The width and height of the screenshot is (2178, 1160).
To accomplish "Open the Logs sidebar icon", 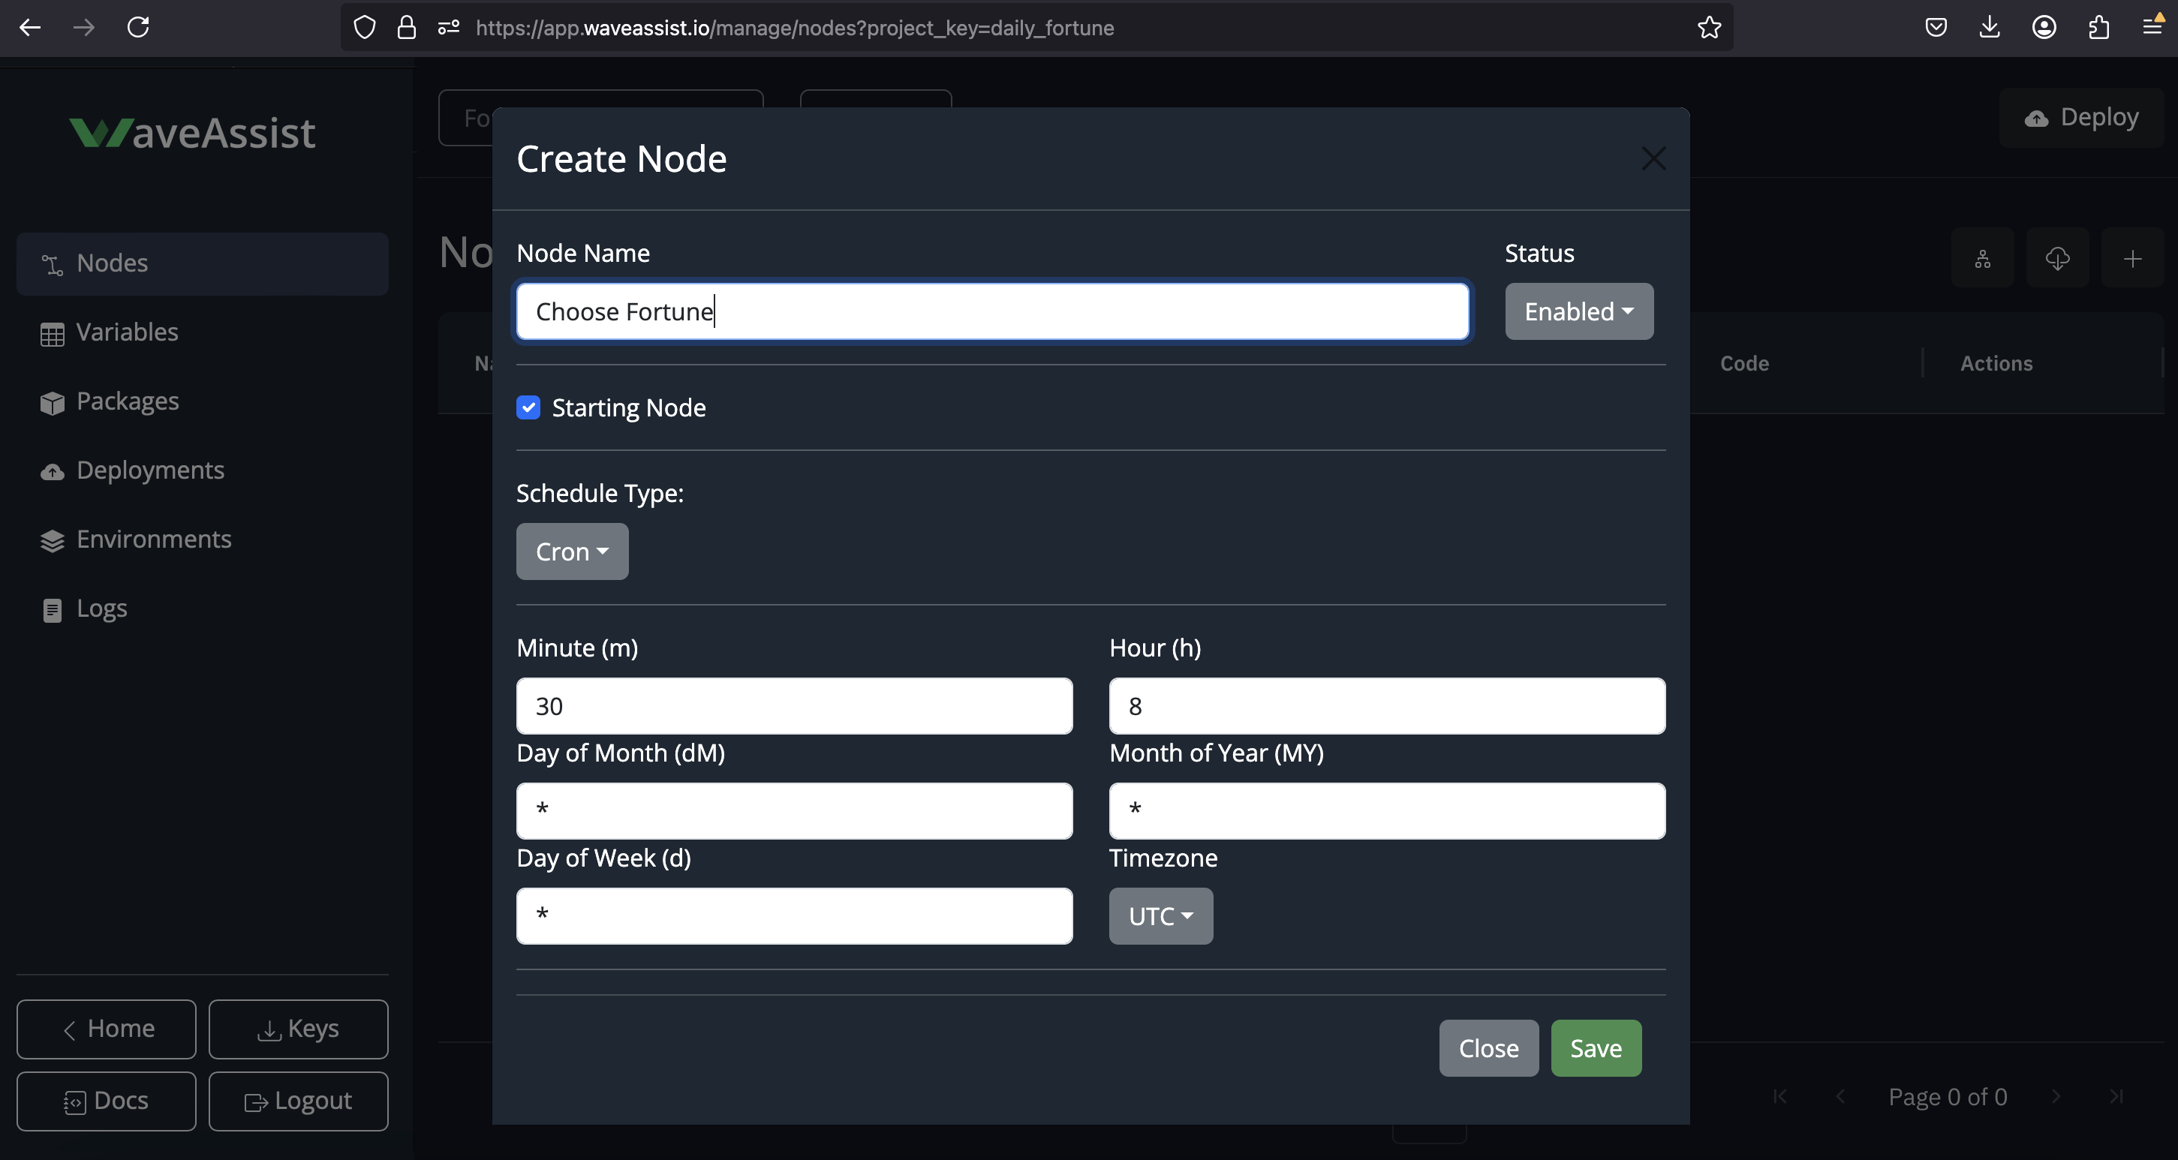I will point(53,609).
